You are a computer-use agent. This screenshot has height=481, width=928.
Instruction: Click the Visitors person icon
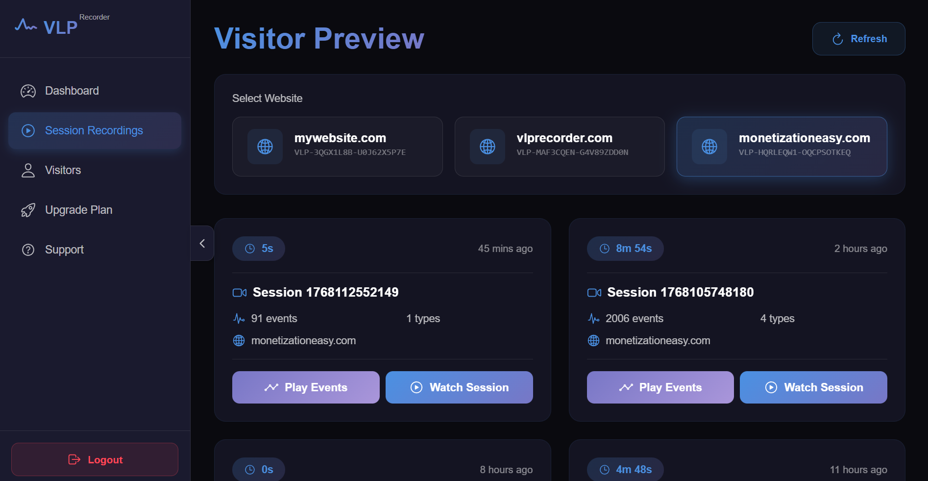[x=28, y=170]
